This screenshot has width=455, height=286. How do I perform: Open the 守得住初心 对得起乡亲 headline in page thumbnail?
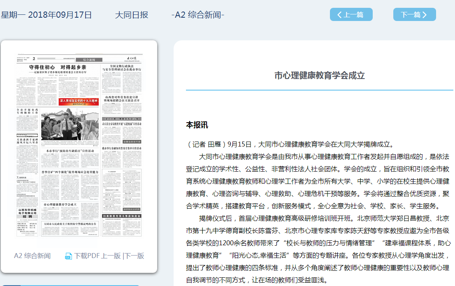click(58, 67)
